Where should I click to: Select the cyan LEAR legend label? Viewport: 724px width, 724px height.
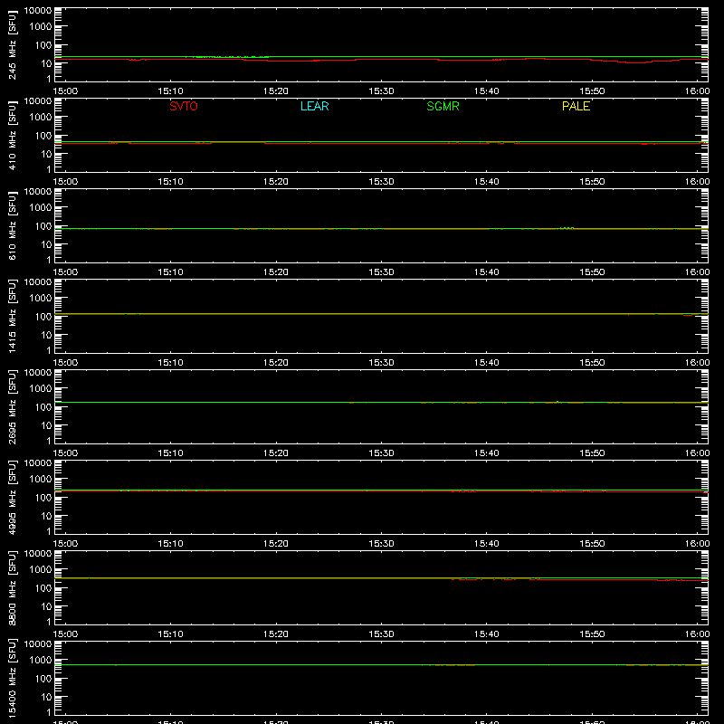click(314, 106)
